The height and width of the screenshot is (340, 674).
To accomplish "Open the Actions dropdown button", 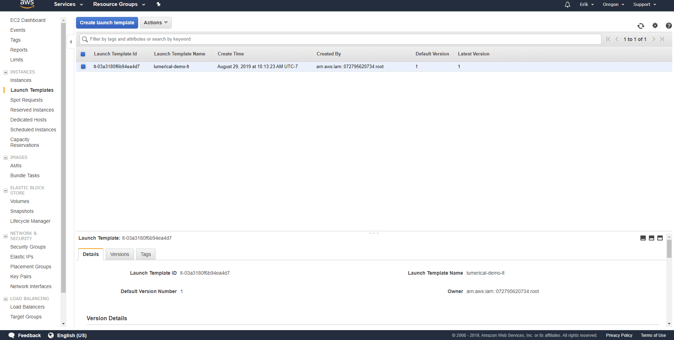I will click(156, 23).
